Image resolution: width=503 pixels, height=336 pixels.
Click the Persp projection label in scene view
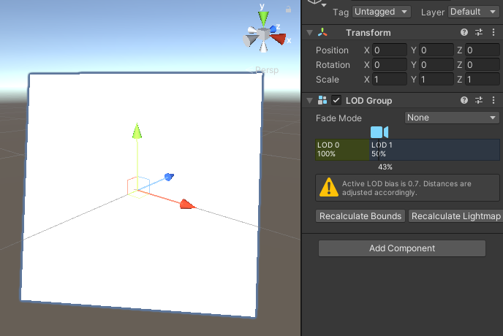(x=267, y=70)
